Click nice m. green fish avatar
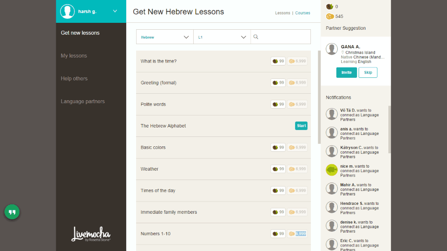447x251 pixels. coord(332,170)
